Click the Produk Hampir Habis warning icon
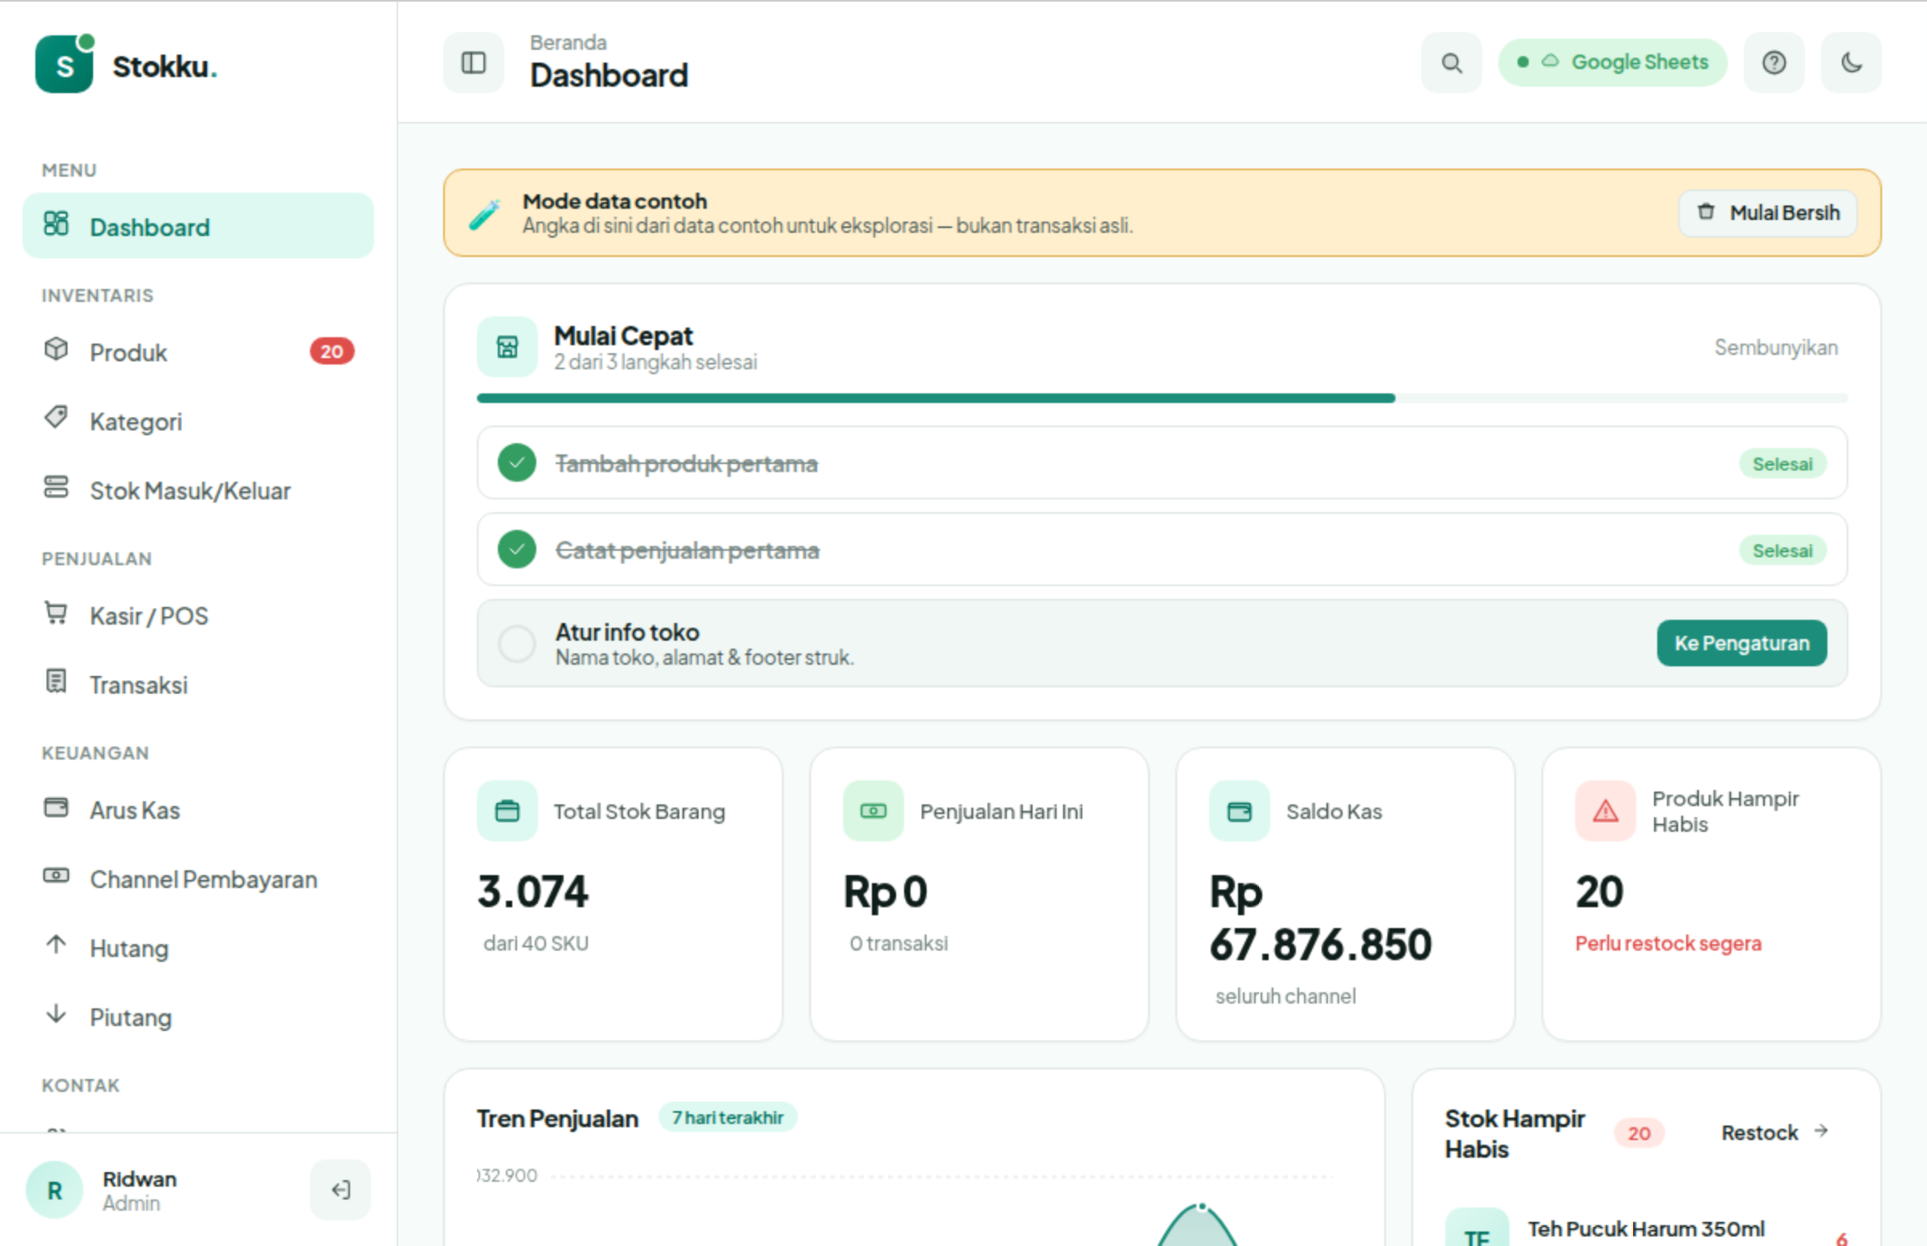This screenshot has width=1927, height=1246. coord(1605,811)
